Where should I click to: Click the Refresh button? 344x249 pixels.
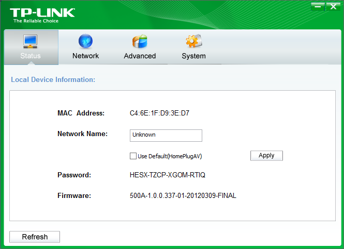(x=35, y=237)
